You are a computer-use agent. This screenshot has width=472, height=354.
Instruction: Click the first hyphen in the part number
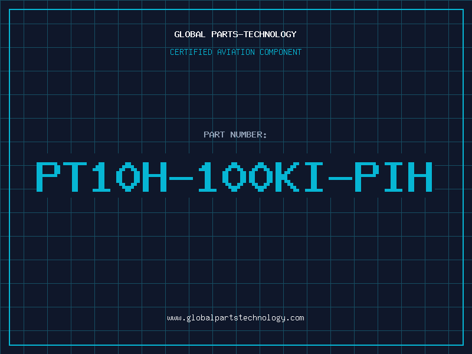click(x=181, y=179)
